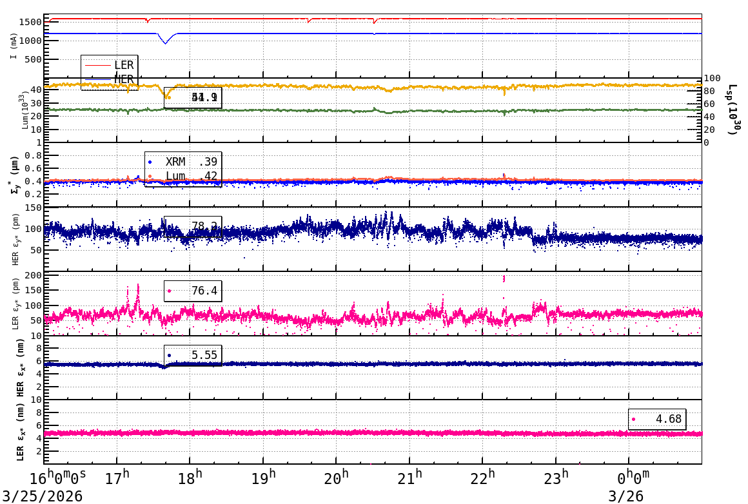This screenshot has height=504, width=748.
Task: Click the 78.2 value in HER εy legend
Action: [x=204, y=226]
